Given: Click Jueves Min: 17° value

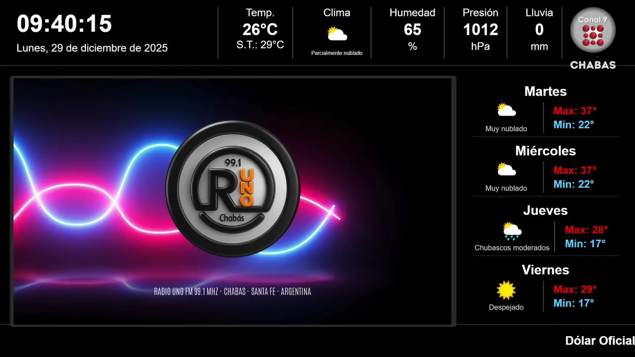Looking at the screenshot, I should pyautogui.click(x=585, y=243).
